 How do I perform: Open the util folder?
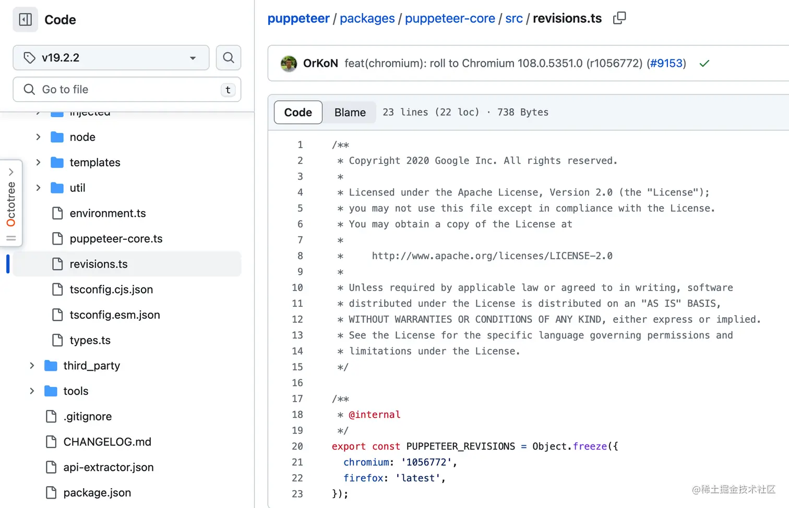click(77, 188)
